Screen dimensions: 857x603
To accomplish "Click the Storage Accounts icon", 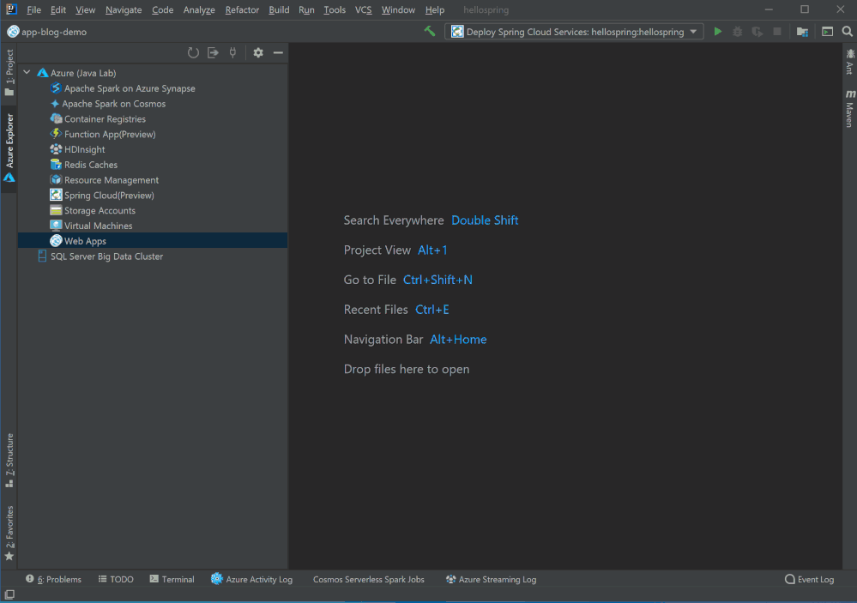I will coord(56,210).
